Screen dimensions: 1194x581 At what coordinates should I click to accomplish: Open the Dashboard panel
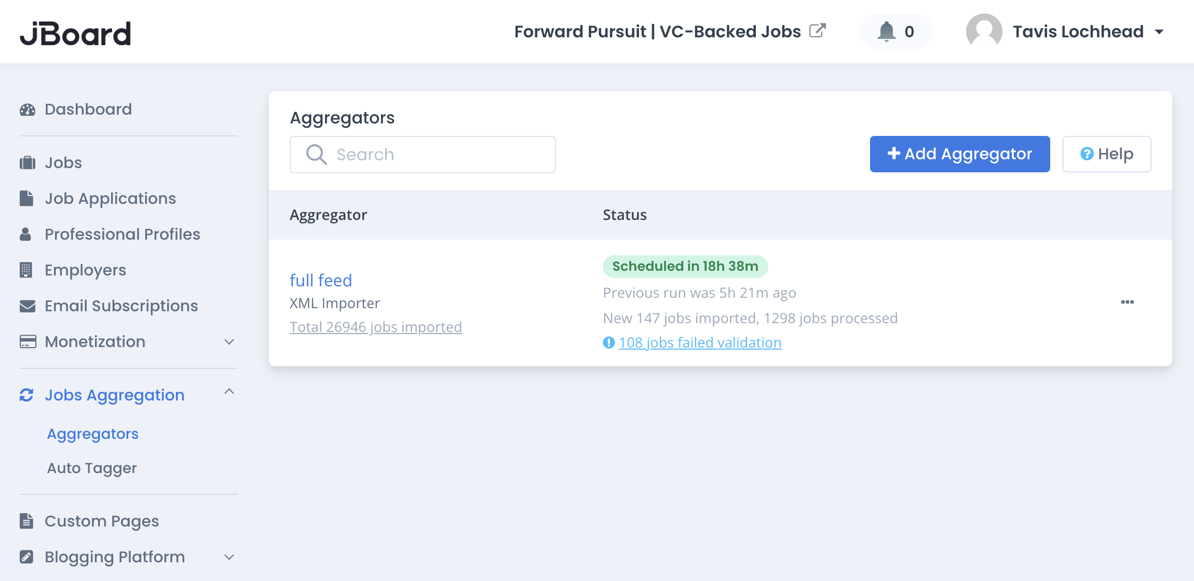click(28, 109)
